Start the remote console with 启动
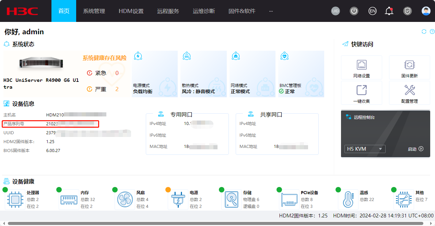Viewport: 435px width, 226px height. 415,149
